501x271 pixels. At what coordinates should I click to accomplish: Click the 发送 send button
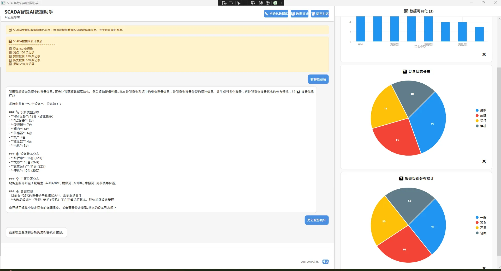[325, 262]
